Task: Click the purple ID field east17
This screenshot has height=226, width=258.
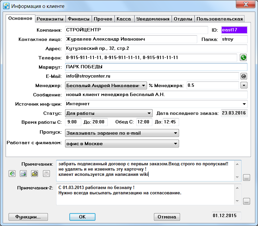Action: [x=234, y=30]
